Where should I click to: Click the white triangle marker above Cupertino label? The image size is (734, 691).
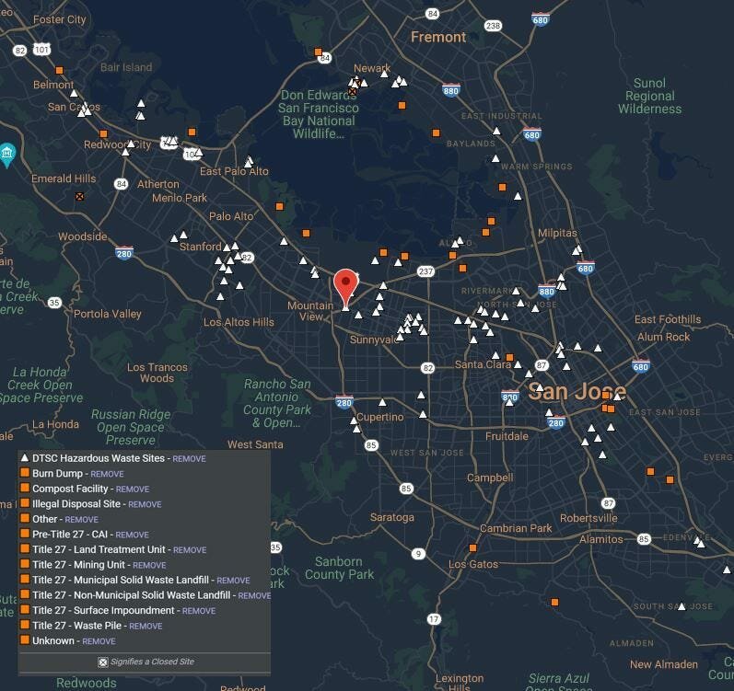click(383, 402)
